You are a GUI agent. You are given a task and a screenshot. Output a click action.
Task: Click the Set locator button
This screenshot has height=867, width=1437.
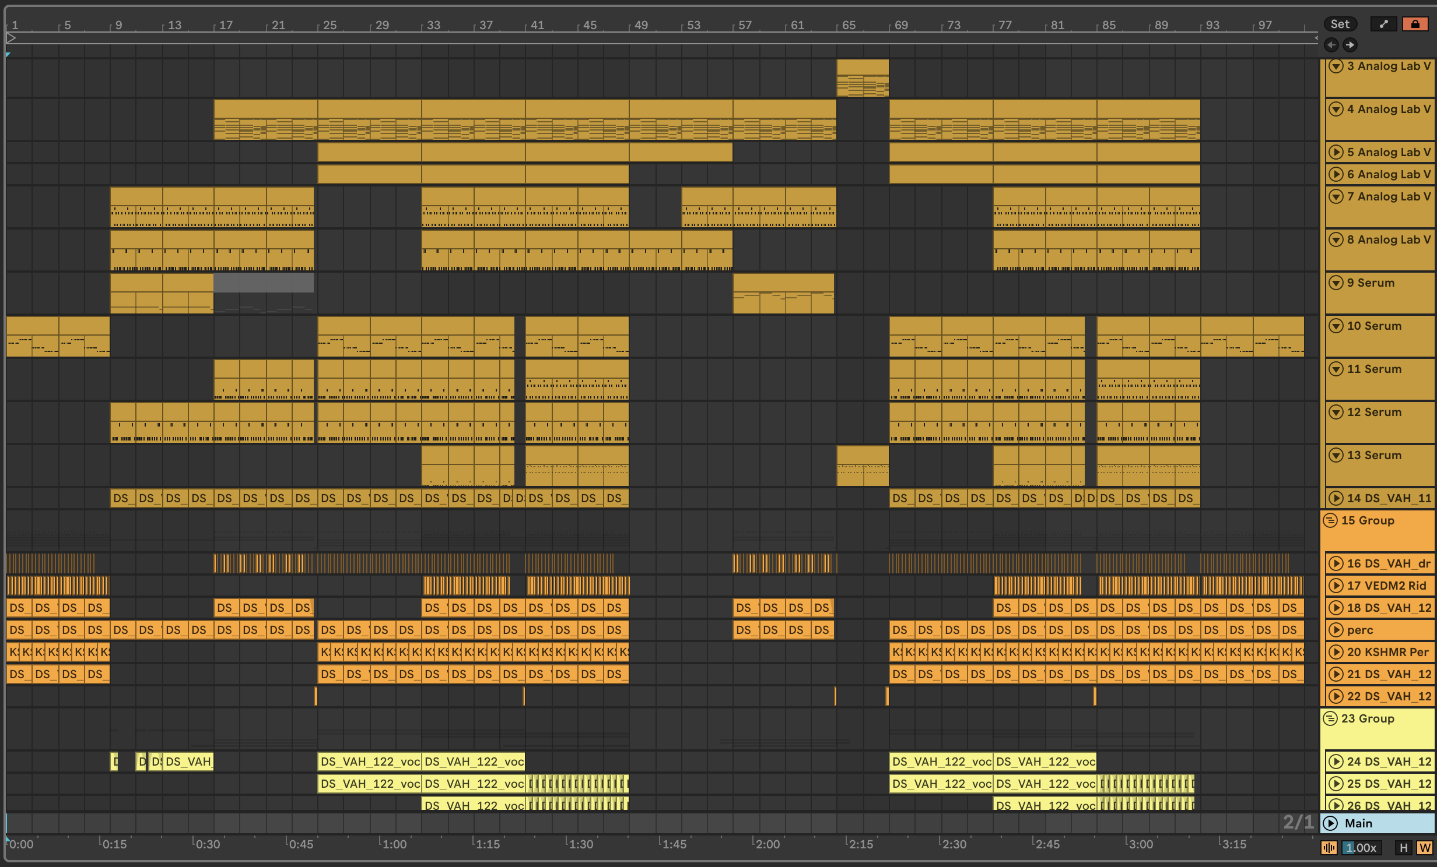pos(1340,24)
